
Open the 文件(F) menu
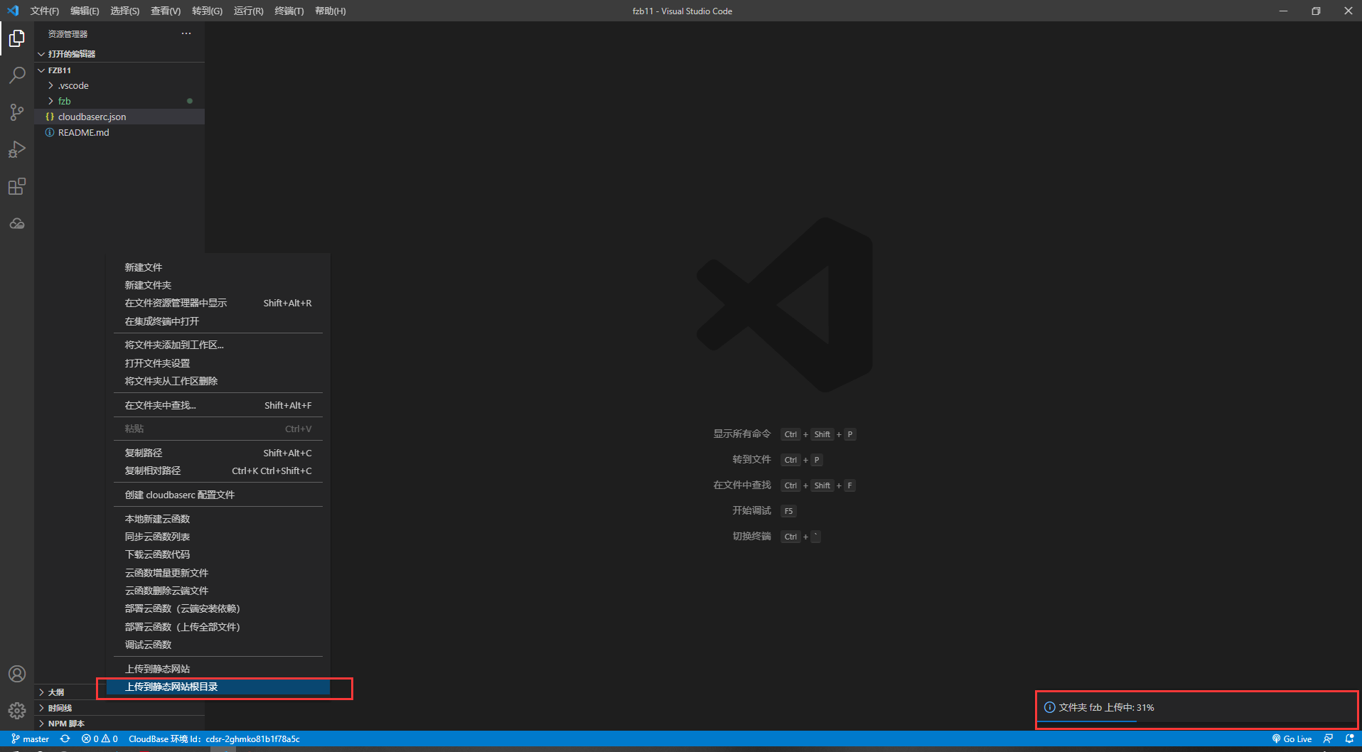click(x=45, y=11)
